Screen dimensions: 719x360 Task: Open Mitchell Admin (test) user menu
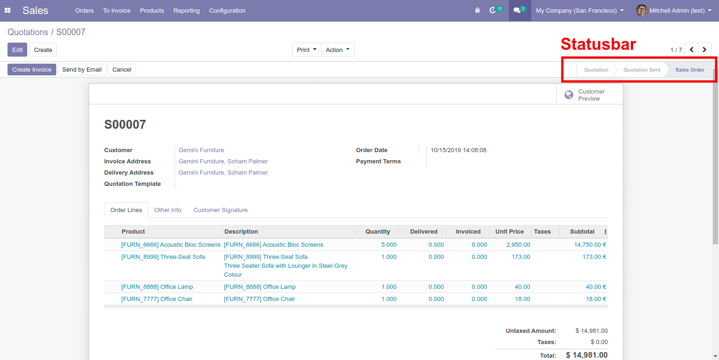coord(674,10)
